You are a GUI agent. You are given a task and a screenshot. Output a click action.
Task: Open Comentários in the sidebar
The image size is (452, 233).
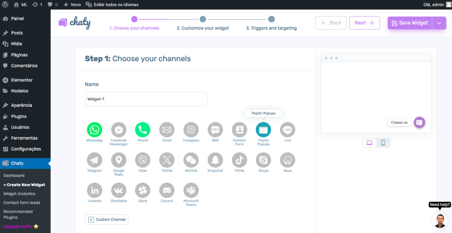tap(25, 66)
